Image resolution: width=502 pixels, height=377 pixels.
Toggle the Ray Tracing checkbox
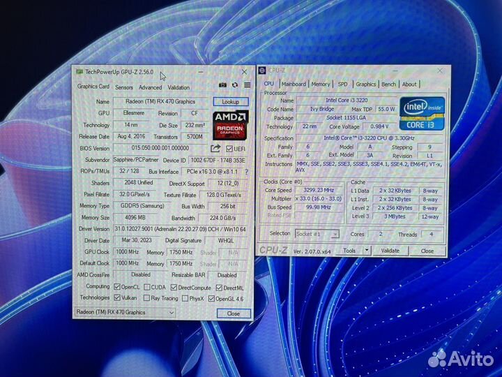pyautogui.click(x=146, y=298)
